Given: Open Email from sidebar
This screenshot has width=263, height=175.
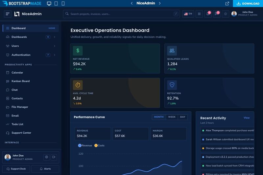Looking at the screenshot, I should 31,116.
